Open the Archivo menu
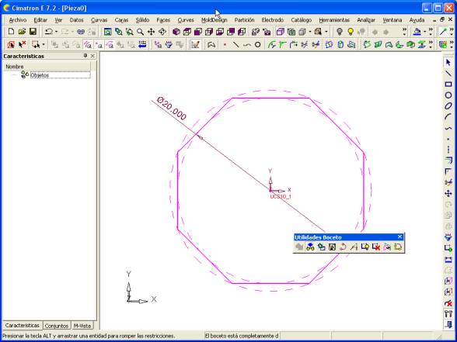The height and width of the screenshot is (342, 457). click(18, 20)
